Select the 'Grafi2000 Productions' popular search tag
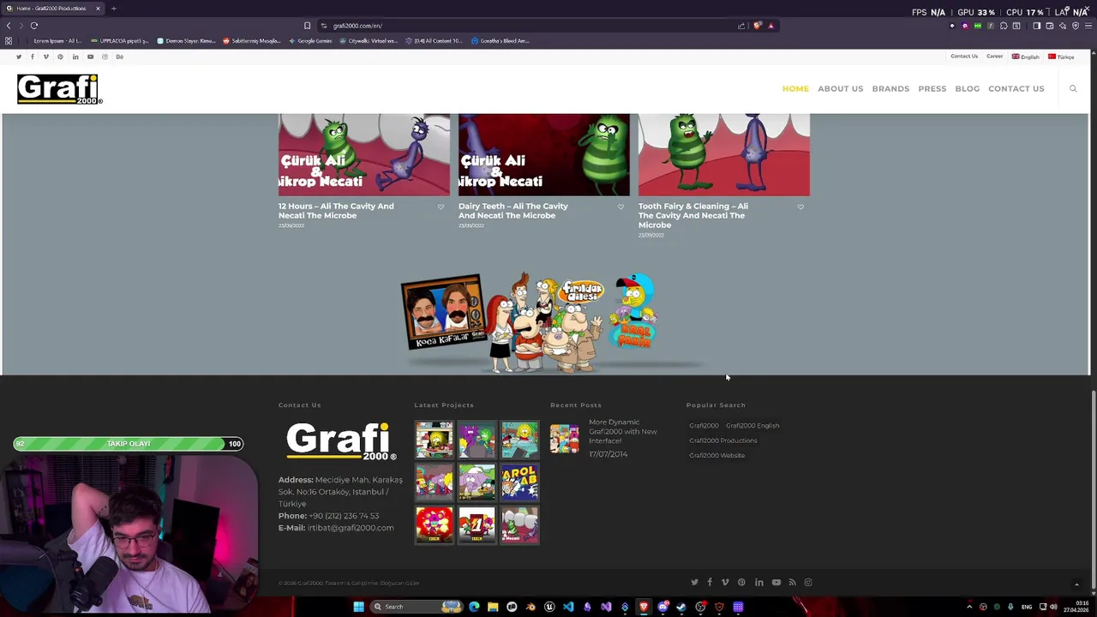 pos(723,440)
